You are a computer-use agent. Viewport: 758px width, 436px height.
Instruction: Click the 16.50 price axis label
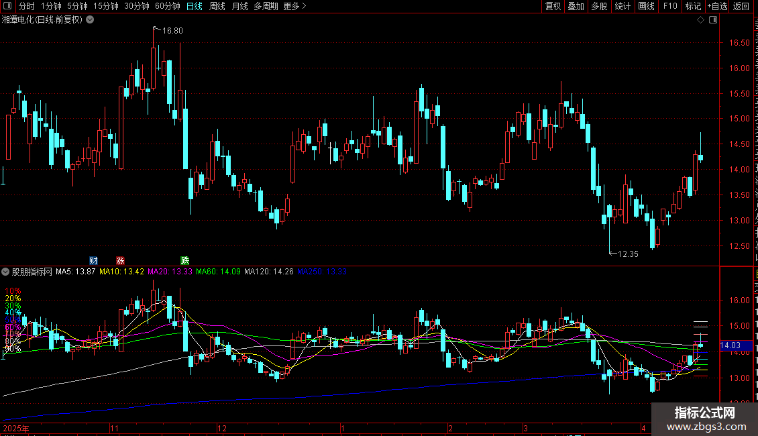point(740,42)
